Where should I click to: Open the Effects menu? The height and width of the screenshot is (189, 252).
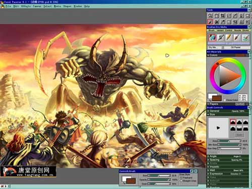point(26,6)
